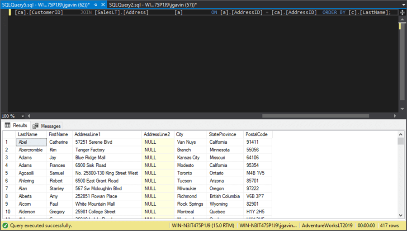Viewport: 407px width, 231px height.
Task: Select the StateProvince column header
Action: point(225,134)
